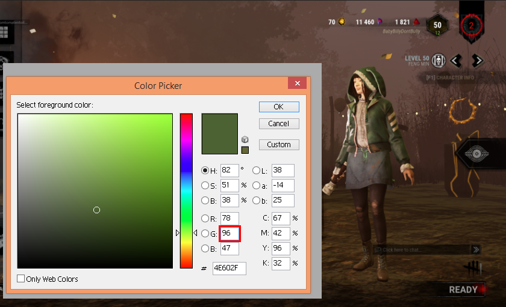This screenshot has height=307, width=506.
Task: Click the vertical hue spectrum slider
Action: tap(186, 191)
